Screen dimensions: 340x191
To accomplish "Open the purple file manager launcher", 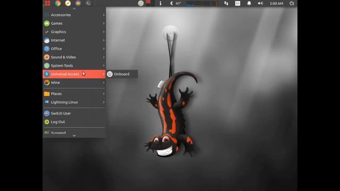I will 78,3.
